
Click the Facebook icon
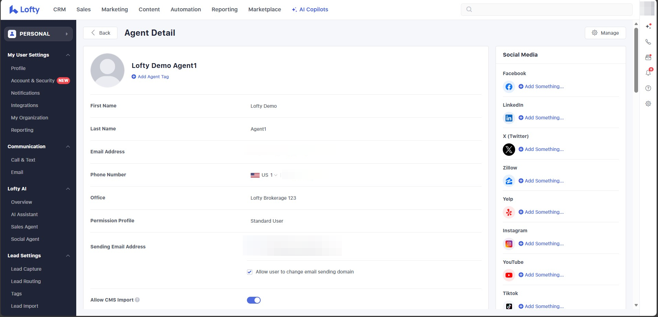coord(509,87)
